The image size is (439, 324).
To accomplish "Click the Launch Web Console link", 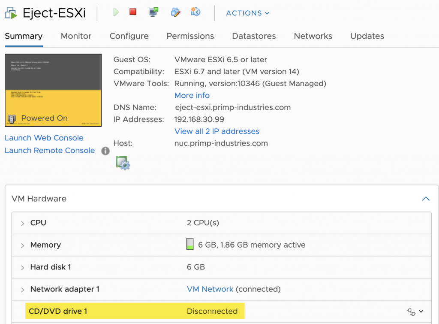I will 44,138.
